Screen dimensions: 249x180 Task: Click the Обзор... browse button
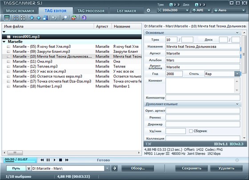click(x=137, y=168)
